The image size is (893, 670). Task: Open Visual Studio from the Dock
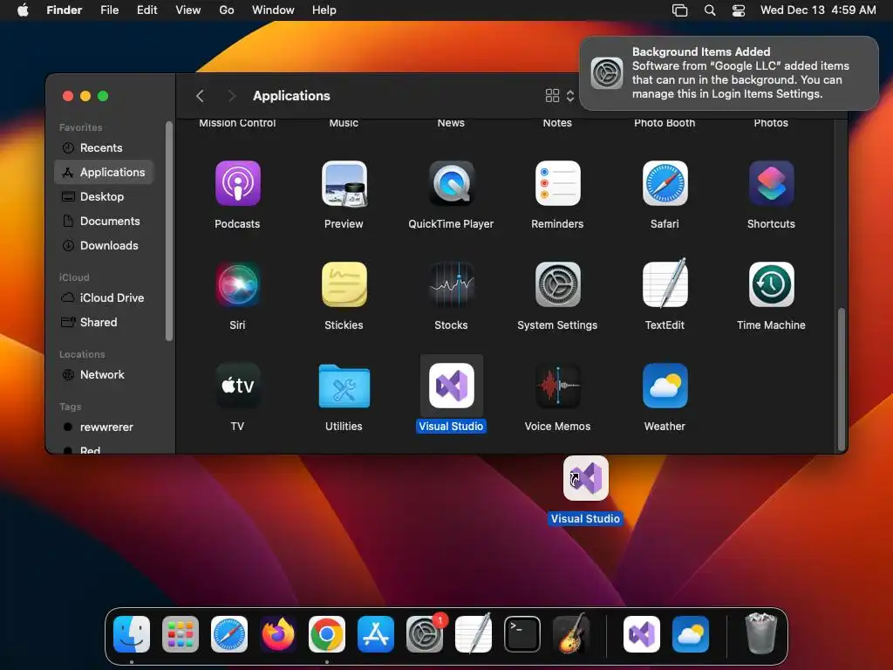click(642, 634)
